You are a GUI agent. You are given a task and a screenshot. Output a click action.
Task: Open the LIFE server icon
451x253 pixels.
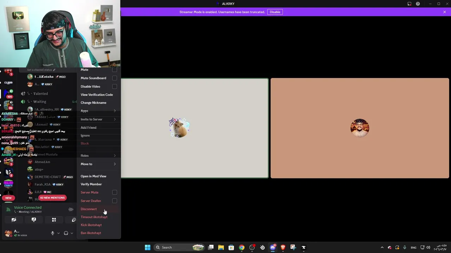[x=8, y=72]
